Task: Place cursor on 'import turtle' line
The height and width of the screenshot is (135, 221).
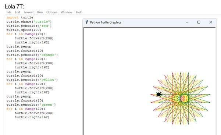Action: tap(20, 18)
